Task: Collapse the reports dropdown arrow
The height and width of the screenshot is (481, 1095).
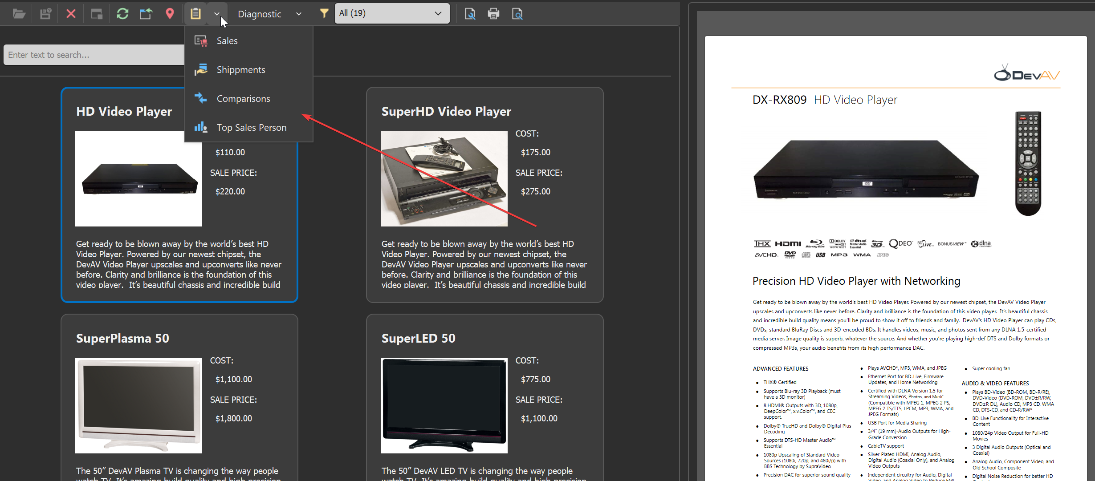Action: click(x=217, y=14)
